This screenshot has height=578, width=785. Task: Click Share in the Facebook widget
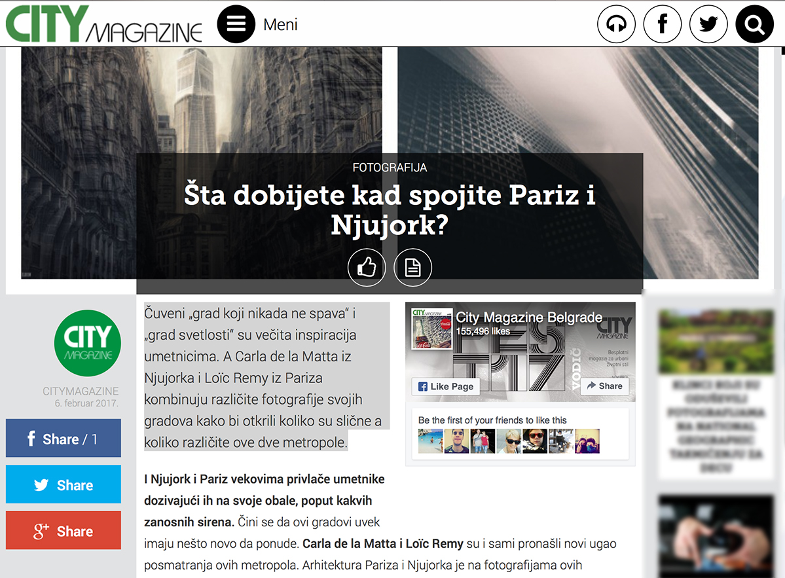605,386
